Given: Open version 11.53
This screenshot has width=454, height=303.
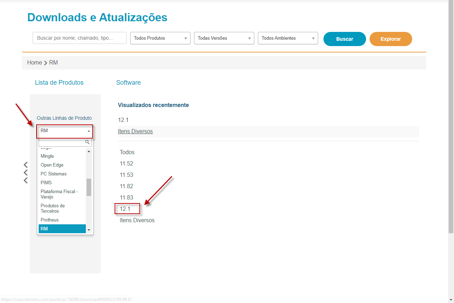Looking at the screenshot, I should (126, 175).
